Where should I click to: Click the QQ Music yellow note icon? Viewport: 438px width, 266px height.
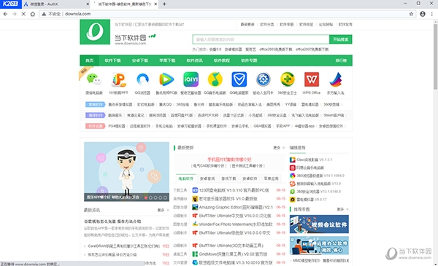point(215,79)
